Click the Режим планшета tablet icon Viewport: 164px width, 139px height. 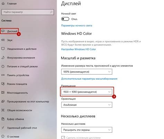pos(3,84)
